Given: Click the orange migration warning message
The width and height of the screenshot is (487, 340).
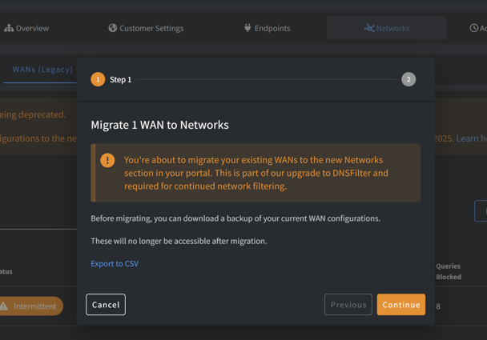Looking at the screenshot, I should pos(256,173).
